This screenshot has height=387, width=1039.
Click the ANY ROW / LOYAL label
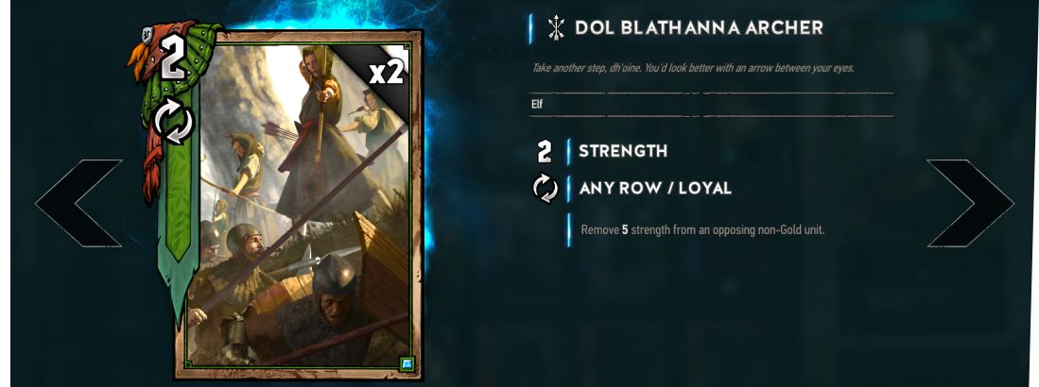click(655, 189)
